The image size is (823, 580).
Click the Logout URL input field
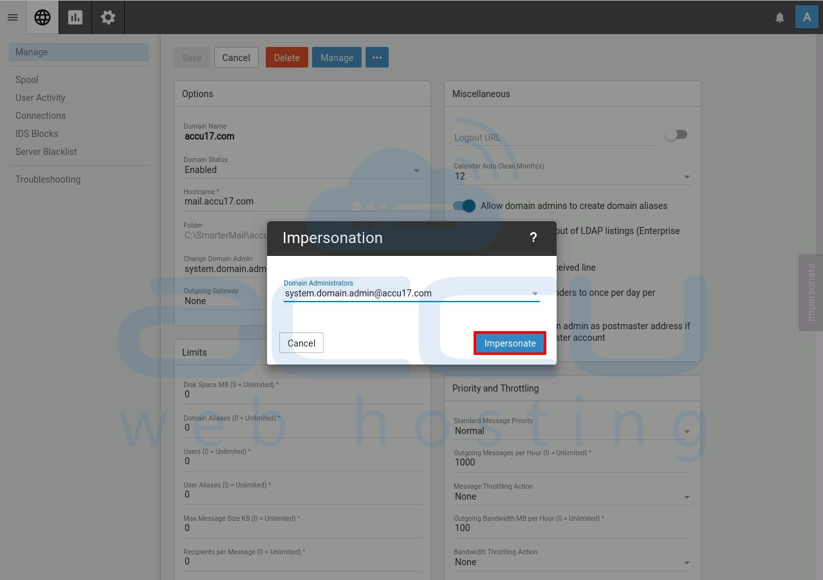point(555,138)
